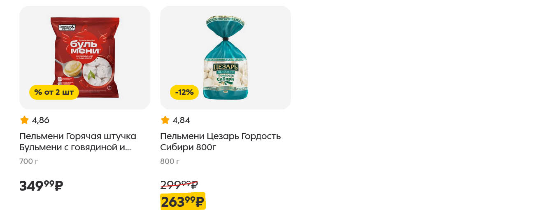Open 'Пельмени Цезарь Гордость Сибири 800г' title
This screenshot has width=542, height=210.
221,142
